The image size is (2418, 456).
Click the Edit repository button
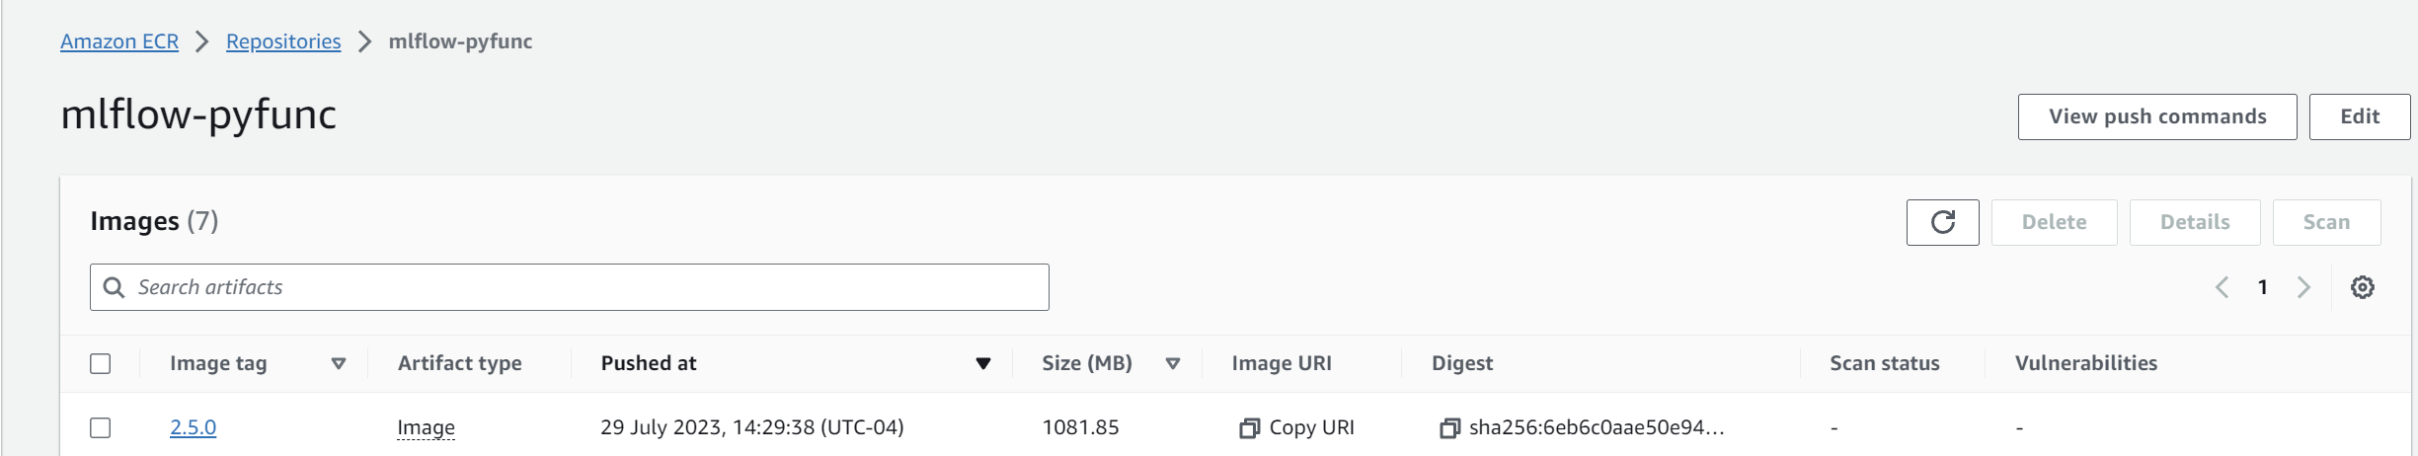pos(2360,116)
